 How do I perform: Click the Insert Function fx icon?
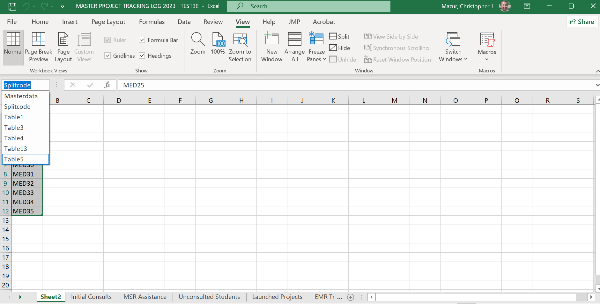coord(107,85)
